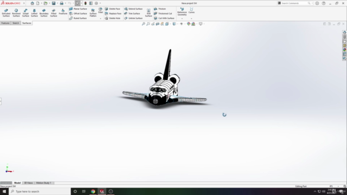The width and height of the screenshot is (347, 195).
Task: Click the Windows Start button
Action: pyautogui.click(x=4, y=191)
